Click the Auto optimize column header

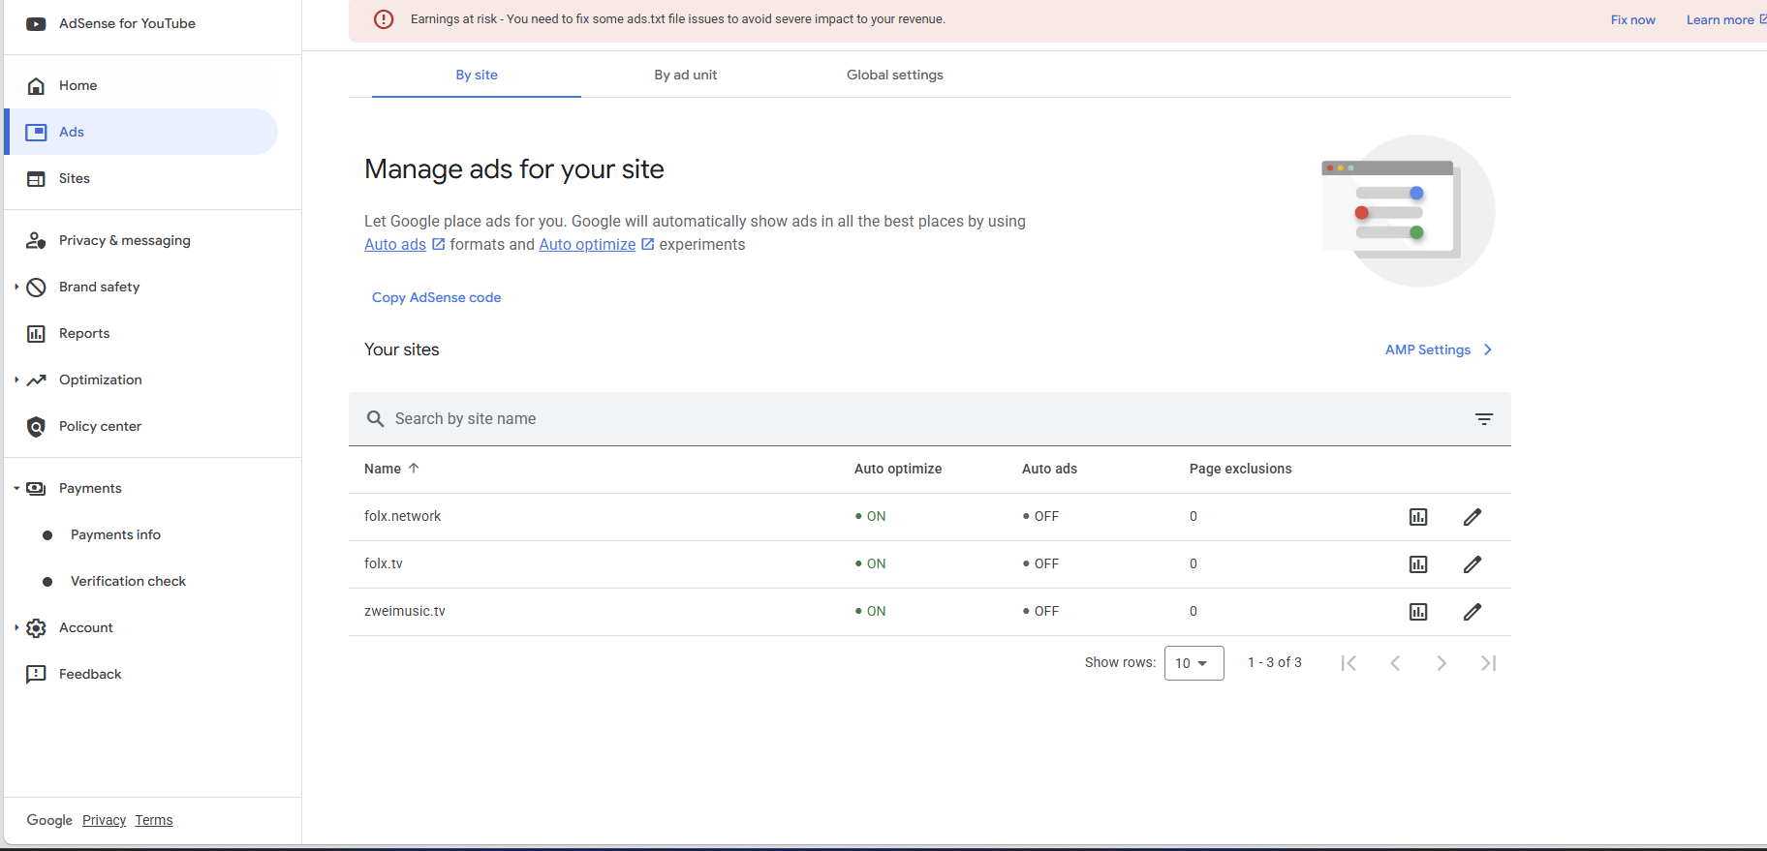(x=898, y=470)
